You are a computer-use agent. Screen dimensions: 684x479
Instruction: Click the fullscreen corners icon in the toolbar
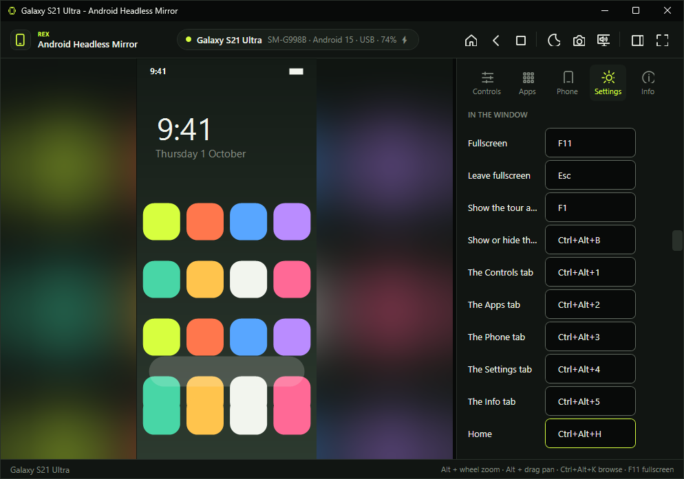(x=662, y=41)
